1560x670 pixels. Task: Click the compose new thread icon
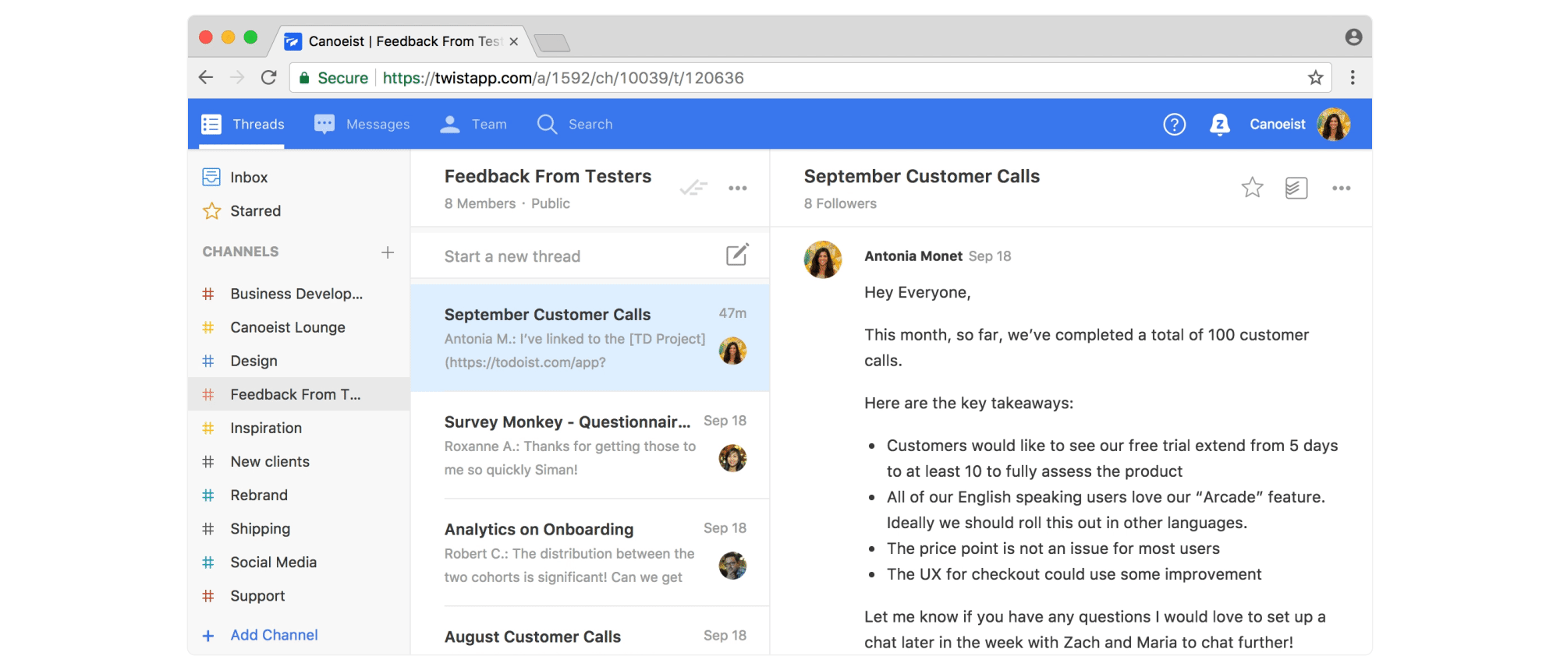tap(737, 256)
